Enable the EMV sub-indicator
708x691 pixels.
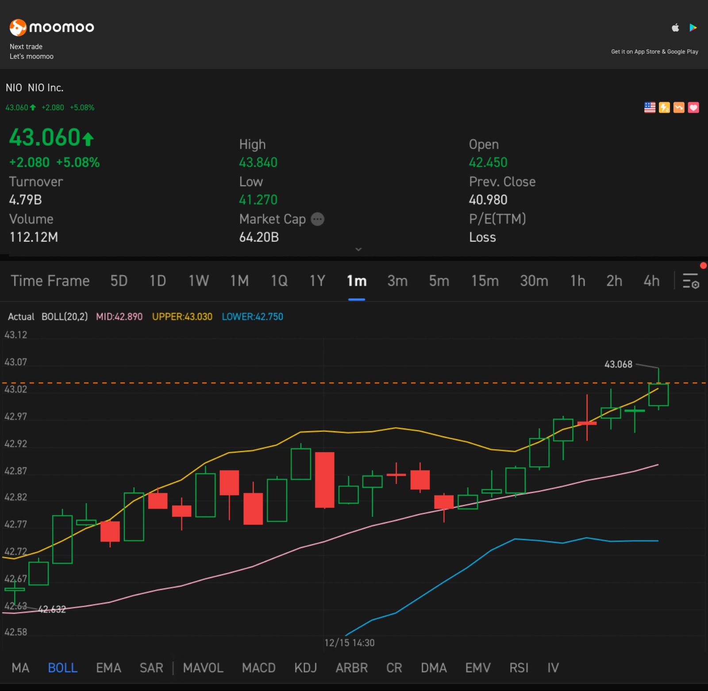(x=478, y=668)
